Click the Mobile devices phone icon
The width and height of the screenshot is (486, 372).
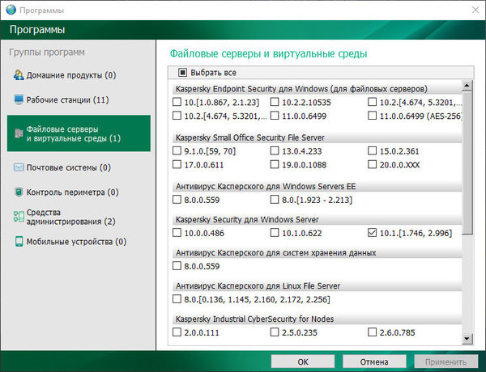point(19,242)
